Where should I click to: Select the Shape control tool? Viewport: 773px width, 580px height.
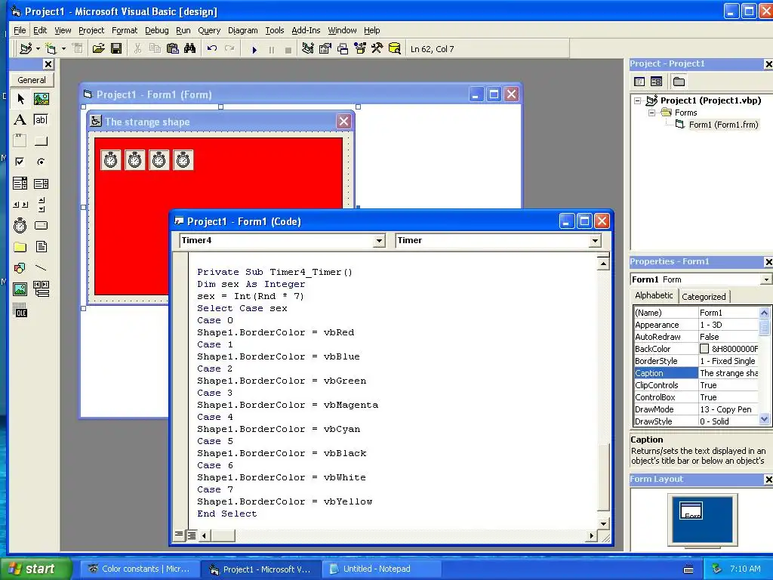tap(20, 268)
